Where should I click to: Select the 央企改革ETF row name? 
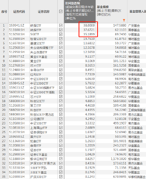click(x=39, y=52)
